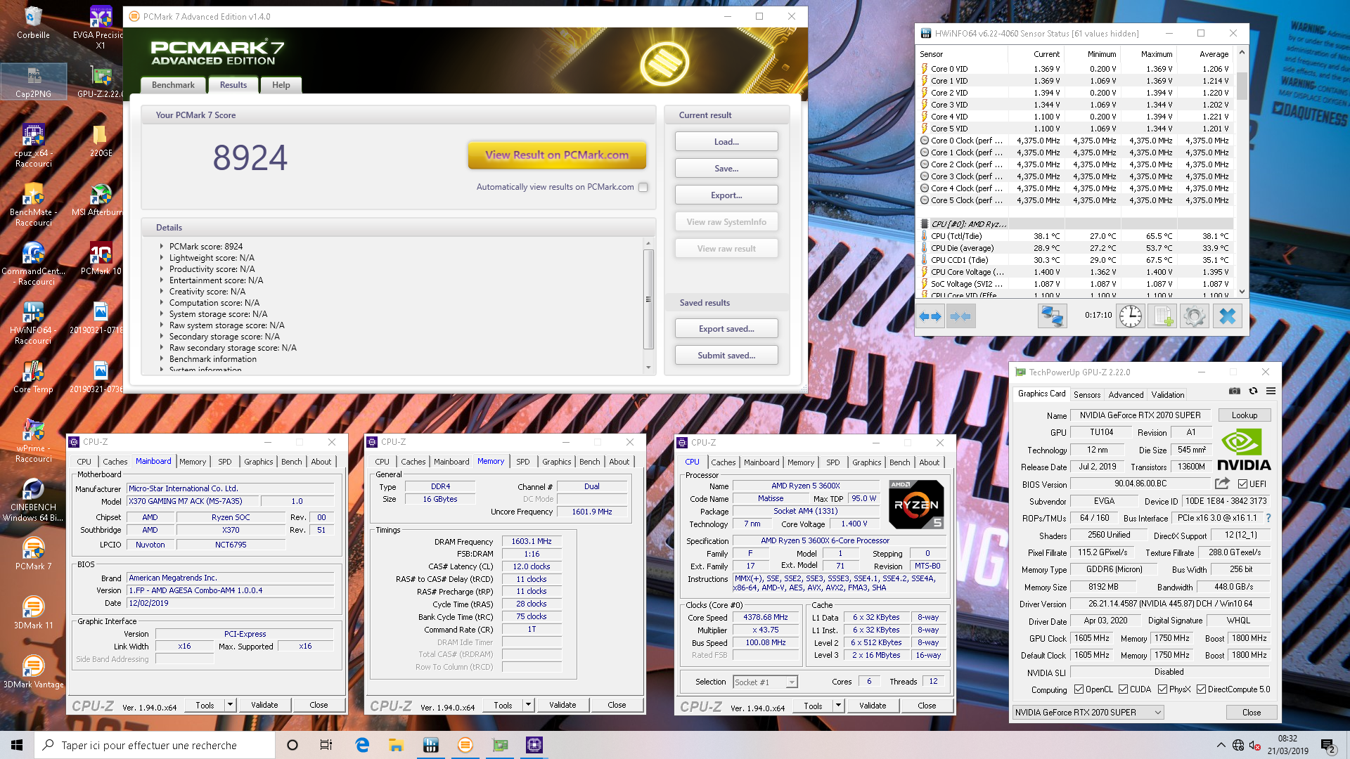Click the Load... button in PCMark 7

click(726, 141)
